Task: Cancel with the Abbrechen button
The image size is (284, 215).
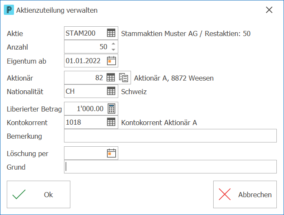Action: click(245, 194)
